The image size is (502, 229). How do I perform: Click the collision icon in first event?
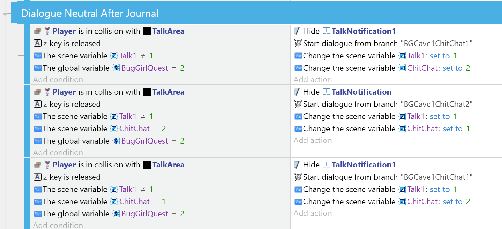pos(38,31)
